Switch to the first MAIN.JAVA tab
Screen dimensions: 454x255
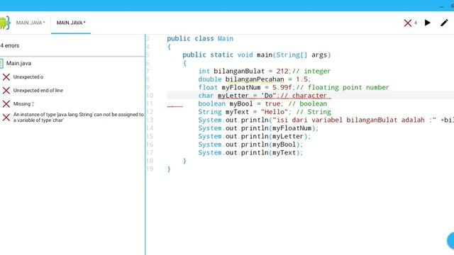(x=31, y=23)
